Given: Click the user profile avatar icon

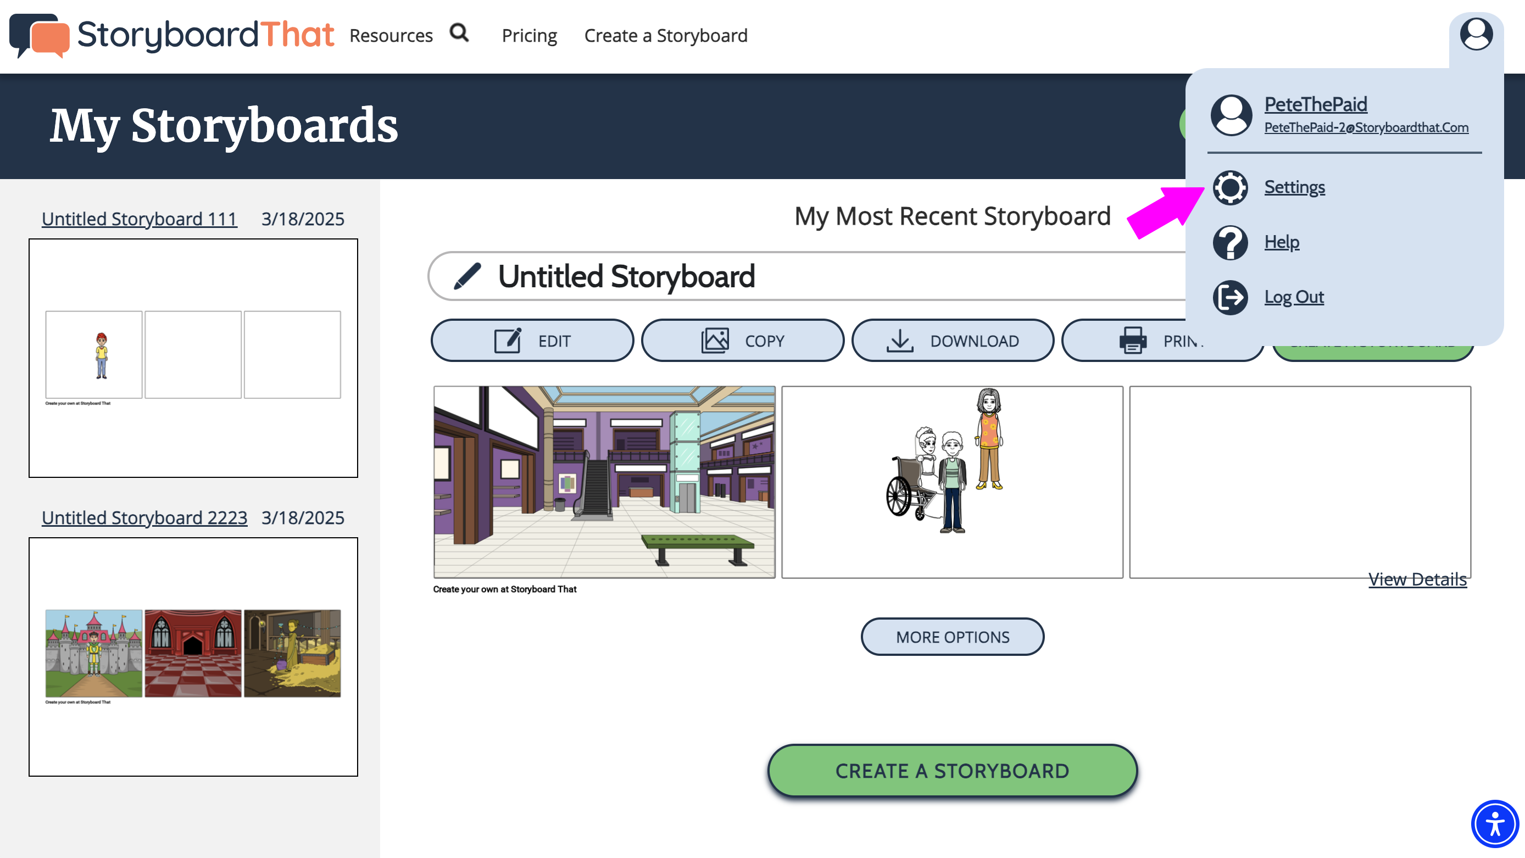Looking at the screenshot, I should click(x=1475, y=35).
